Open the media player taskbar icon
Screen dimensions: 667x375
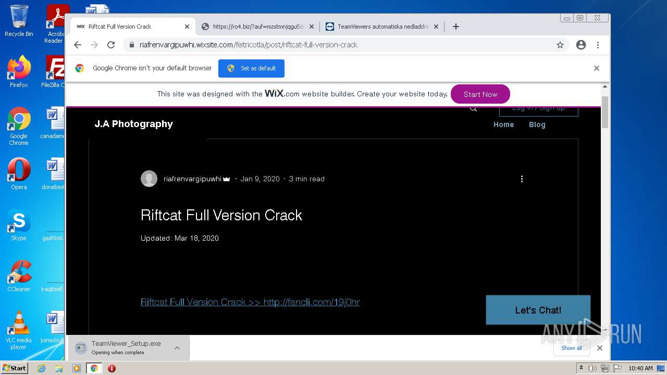click(x=77, y=368)
